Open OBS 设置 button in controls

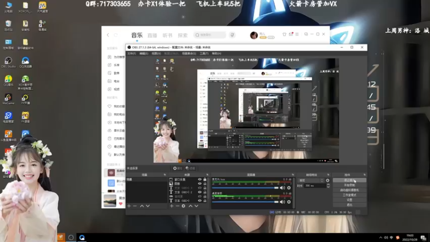tap(349, 200)
